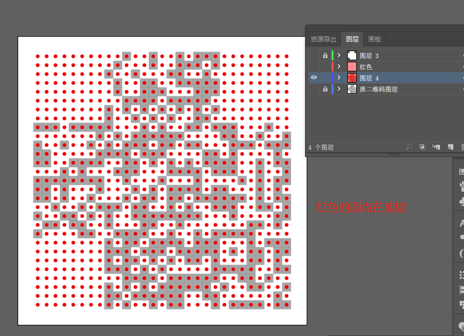Select the layer named 图层 4
This screenshot has width=464, height=336.
(x=369, y=78)
